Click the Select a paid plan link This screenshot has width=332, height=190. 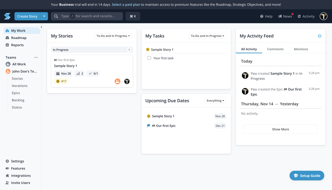(x=126, y=4)
